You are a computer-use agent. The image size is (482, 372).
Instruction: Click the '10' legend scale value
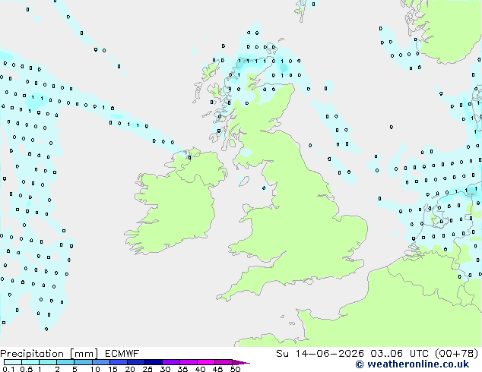(95, 369)
